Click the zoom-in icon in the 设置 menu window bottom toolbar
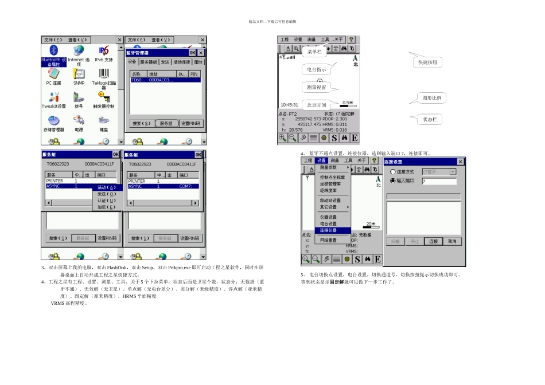The width and height of the screenshot is (545, 385). [x=306, y=259]
